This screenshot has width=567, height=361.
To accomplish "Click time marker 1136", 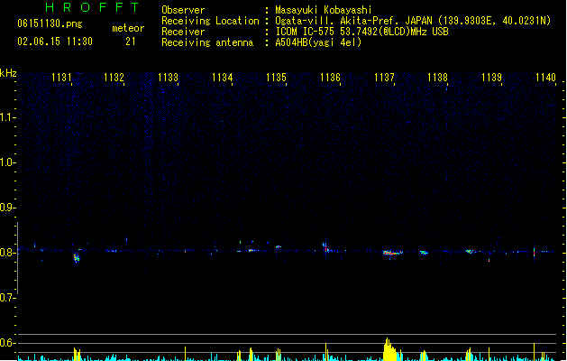I will pos(330,78).
